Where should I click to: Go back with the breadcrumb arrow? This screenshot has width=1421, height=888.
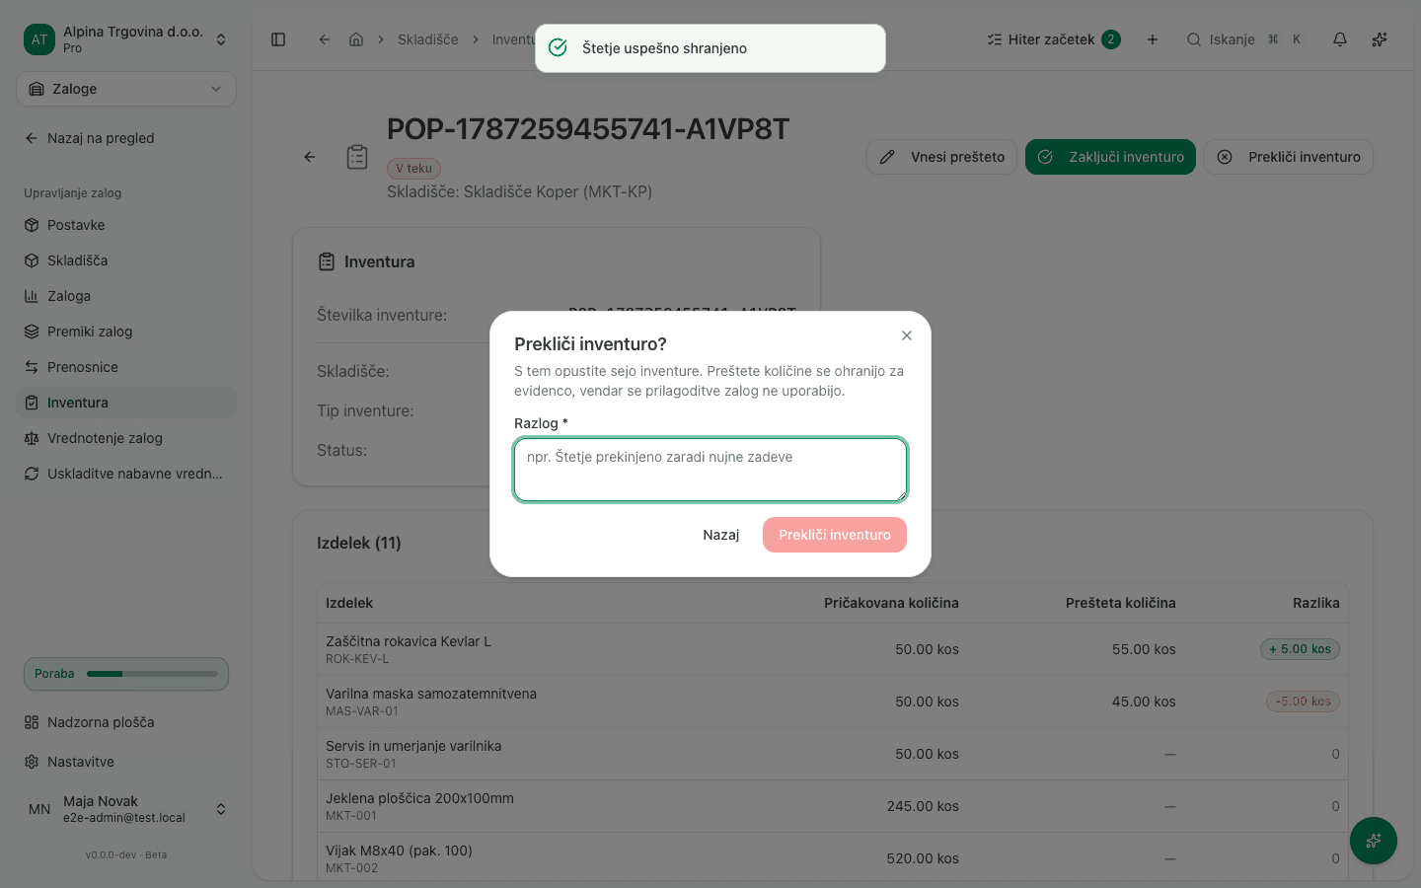[x=324, y=39]
